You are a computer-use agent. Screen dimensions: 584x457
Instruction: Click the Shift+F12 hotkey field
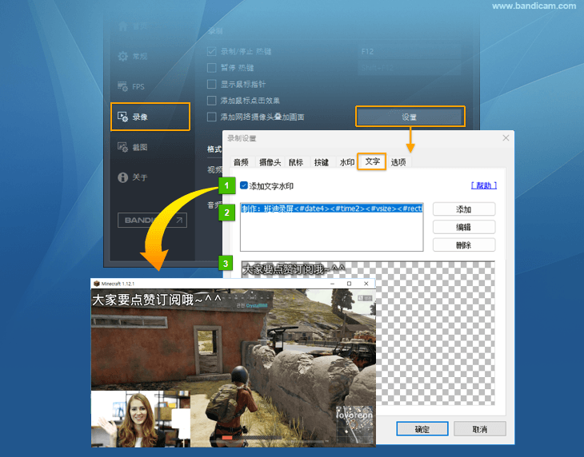pyautogui.click(x=410, y=68)
